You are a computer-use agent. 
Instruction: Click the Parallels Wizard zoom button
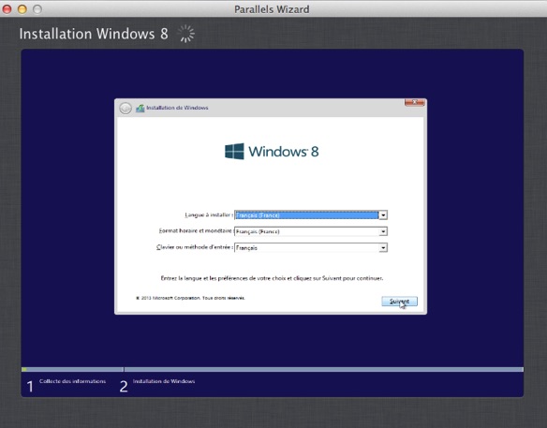[37, 9]
